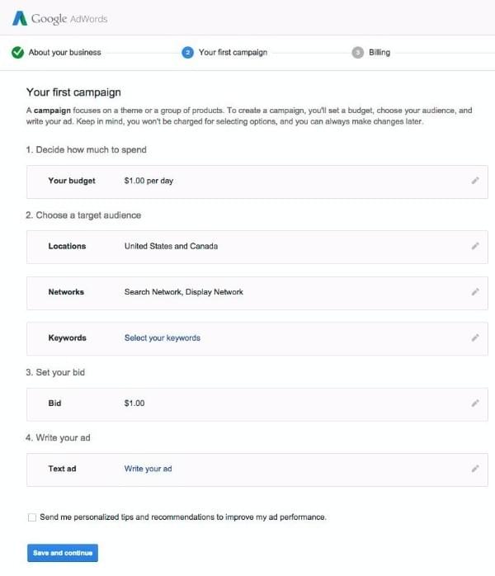Screen dimensions: 495x576
Task: Open the Billing step
Action: 379,53
